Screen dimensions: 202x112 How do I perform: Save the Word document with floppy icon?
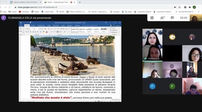click(x=21, y=23)
